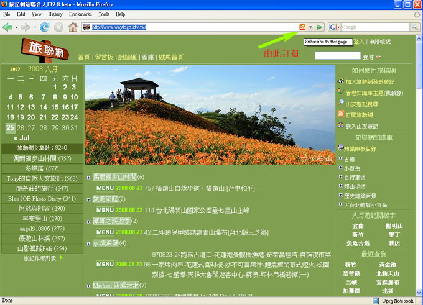Click the green Go arrow button
Image resolution: width=423 pixels, height=305 pixels.
click(319, 27)
